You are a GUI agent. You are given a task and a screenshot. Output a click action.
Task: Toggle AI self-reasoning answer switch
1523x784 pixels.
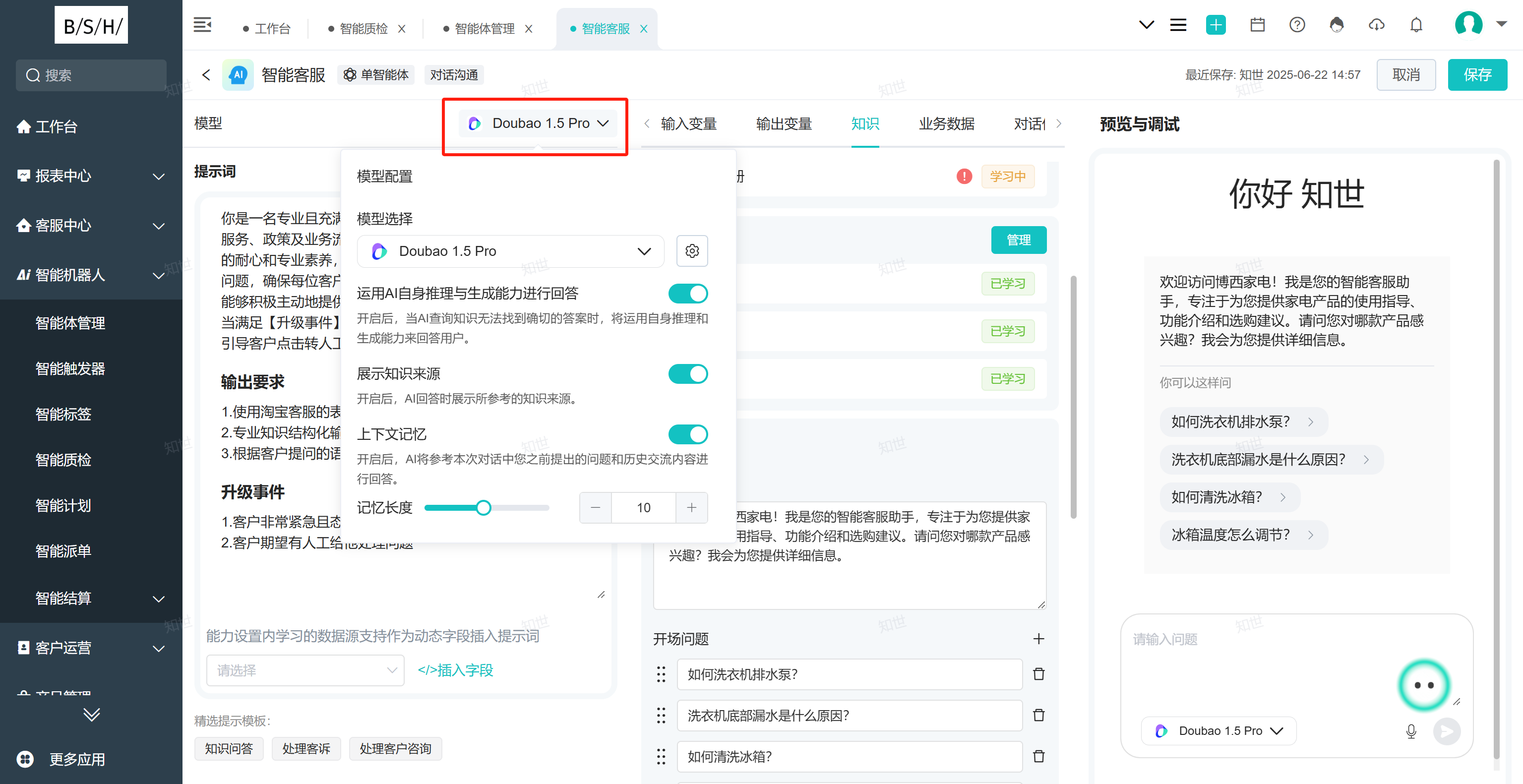pos(687,293)
